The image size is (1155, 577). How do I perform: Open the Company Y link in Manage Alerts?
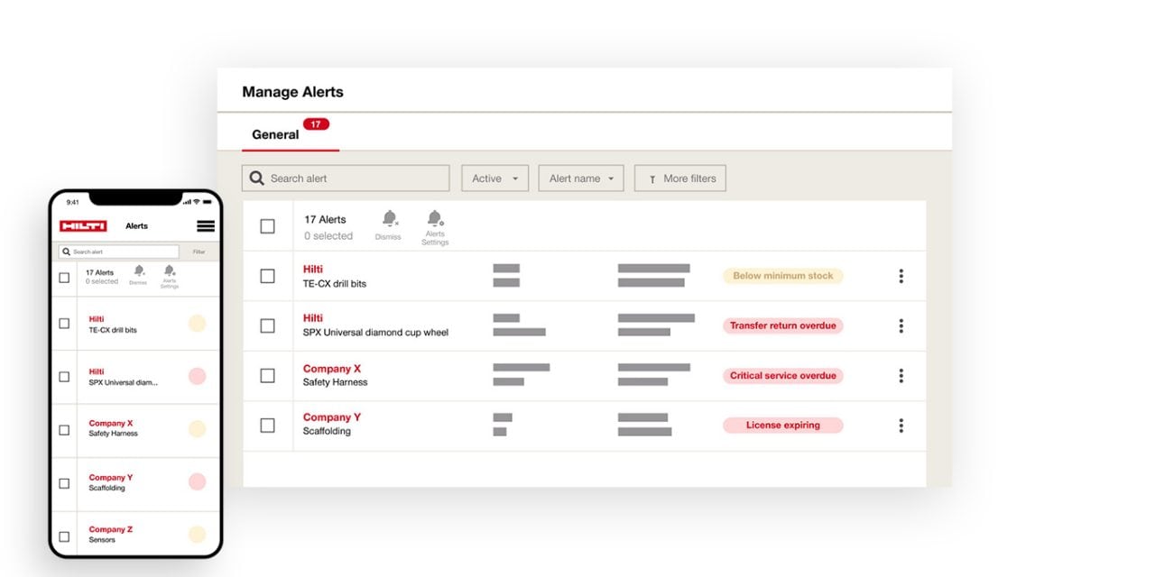point(332,417)
